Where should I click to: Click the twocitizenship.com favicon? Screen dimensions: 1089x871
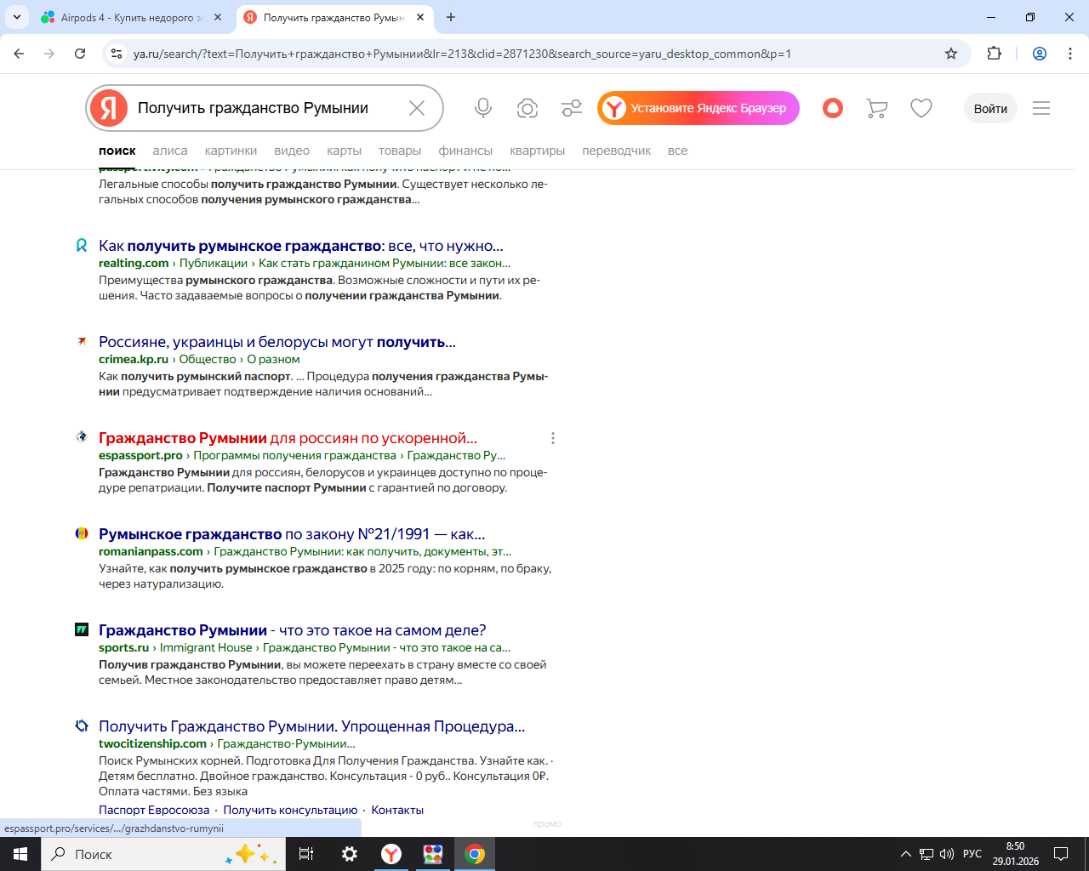pos(82,726)
